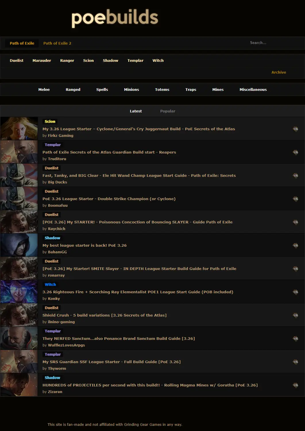This screenshot has width=305, height=431.
Task: Open the Shield Crush 5 build variations guide
Action: 105,315
